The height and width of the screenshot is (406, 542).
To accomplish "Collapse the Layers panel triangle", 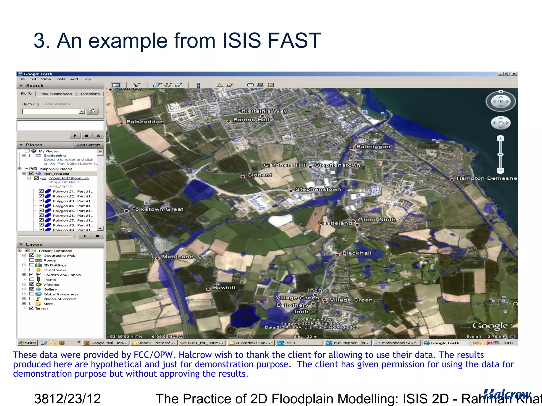I will point(21,244).
